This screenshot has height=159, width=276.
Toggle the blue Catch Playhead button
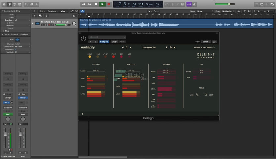tap(83, 11)
